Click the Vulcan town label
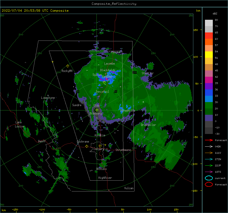 pos(129,188)
